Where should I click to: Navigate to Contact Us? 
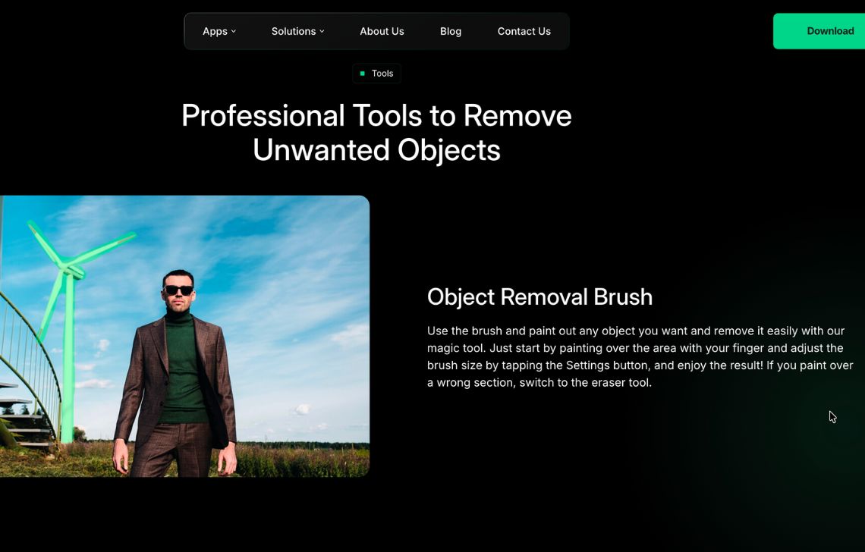[524, 31]
